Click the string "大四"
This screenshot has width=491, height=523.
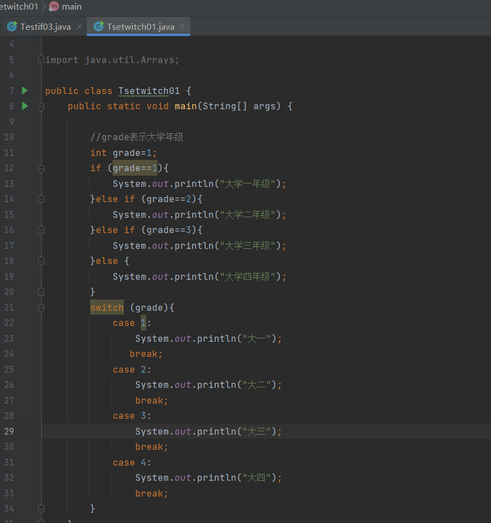(x=257, y=477)
